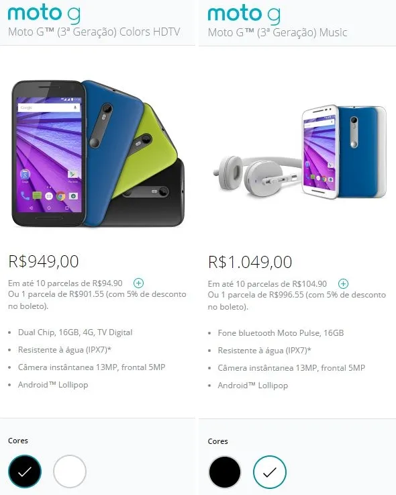Expand installment details for R$104.90 parcelas
This screenshot has height=495, width=396.
pos(343,283)
